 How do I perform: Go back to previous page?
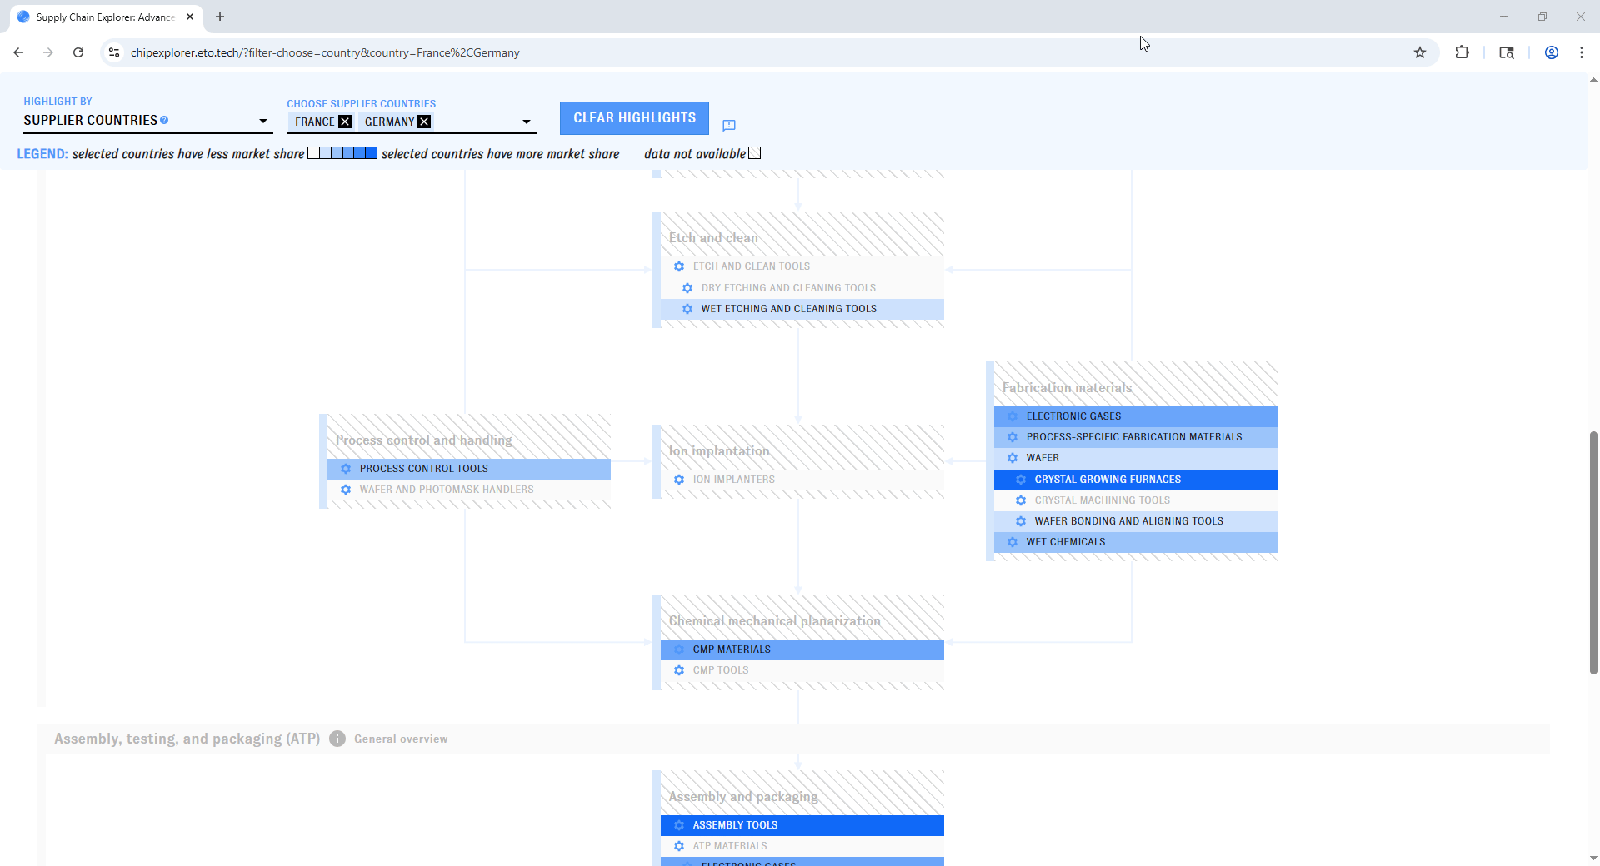tap(18, 52)
